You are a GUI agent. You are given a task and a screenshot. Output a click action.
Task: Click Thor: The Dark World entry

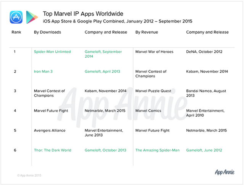tap(53, 150)
